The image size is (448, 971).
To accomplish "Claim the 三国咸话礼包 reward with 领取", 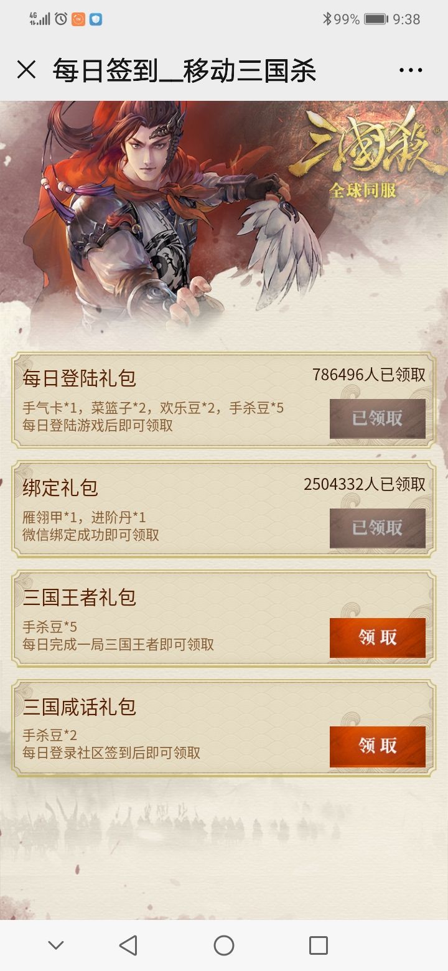I will pos(378,746).
